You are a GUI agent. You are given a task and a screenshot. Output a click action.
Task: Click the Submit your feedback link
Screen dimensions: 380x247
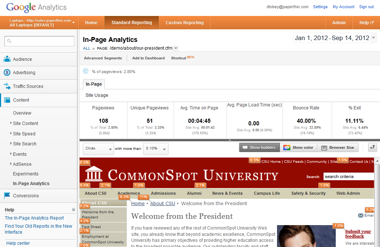coord(358,234)
